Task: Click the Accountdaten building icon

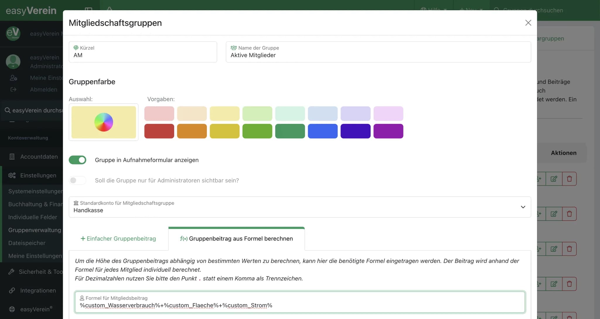Action: [x=12, y=157]
